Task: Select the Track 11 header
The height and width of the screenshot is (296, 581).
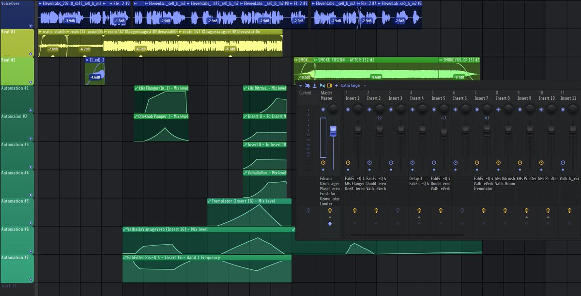Action: [x=17, y=289]
